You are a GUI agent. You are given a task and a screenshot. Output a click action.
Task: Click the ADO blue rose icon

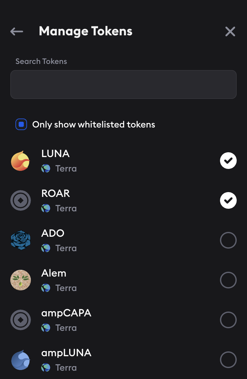pos(21,240)
